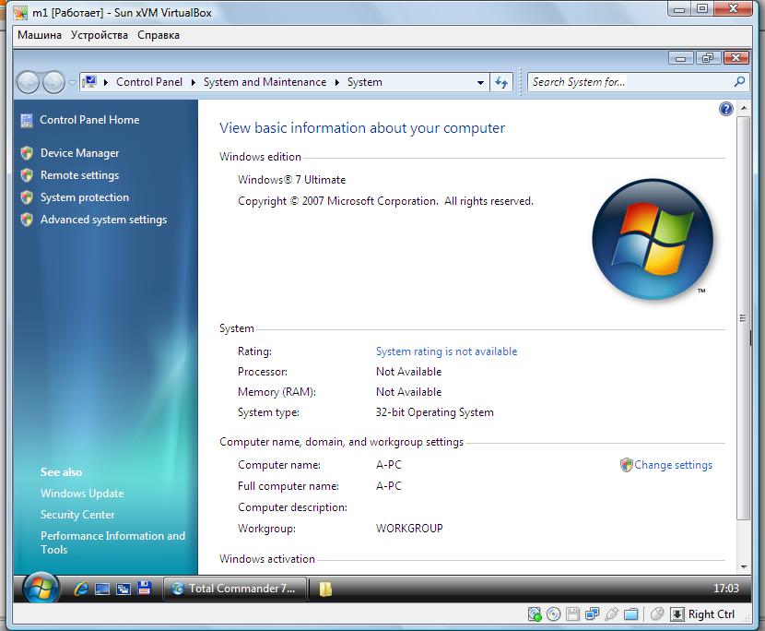
Task: Launch Internet Explorer from Quick Launch
Action: pyautogui.click(x=81, y=589)
